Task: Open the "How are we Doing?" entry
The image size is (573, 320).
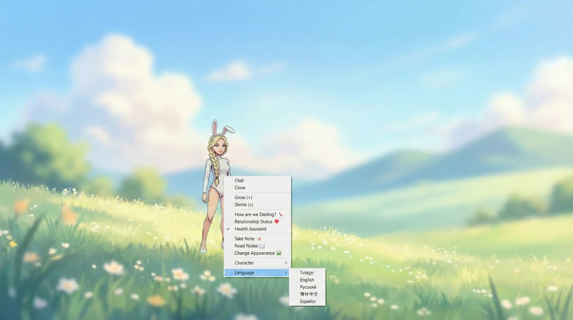Action: click(255, 214)
